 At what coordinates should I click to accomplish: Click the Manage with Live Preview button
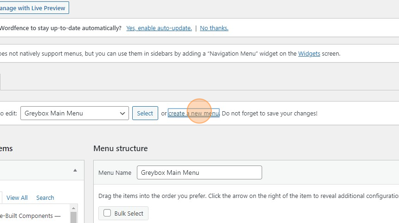33,8
